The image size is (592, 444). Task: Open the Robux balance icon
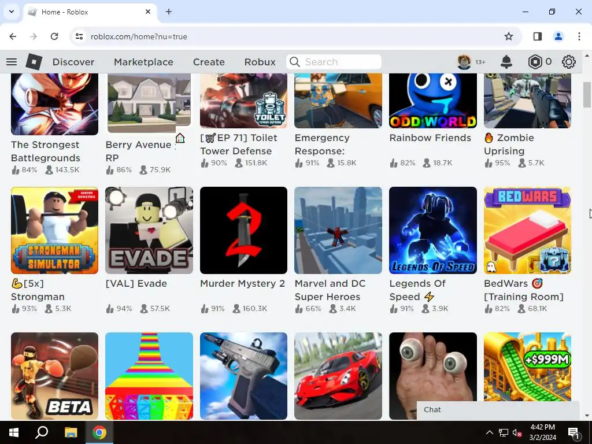pyautogui.click(x=535, y=61)
